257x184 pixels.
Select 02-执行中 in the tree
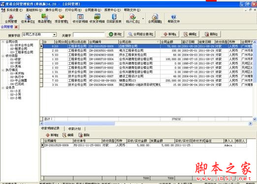pos(17,77)
